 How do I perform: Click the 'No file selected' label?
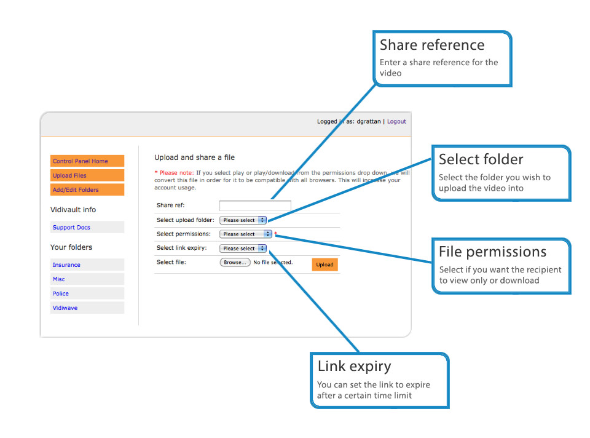point(273,263)
